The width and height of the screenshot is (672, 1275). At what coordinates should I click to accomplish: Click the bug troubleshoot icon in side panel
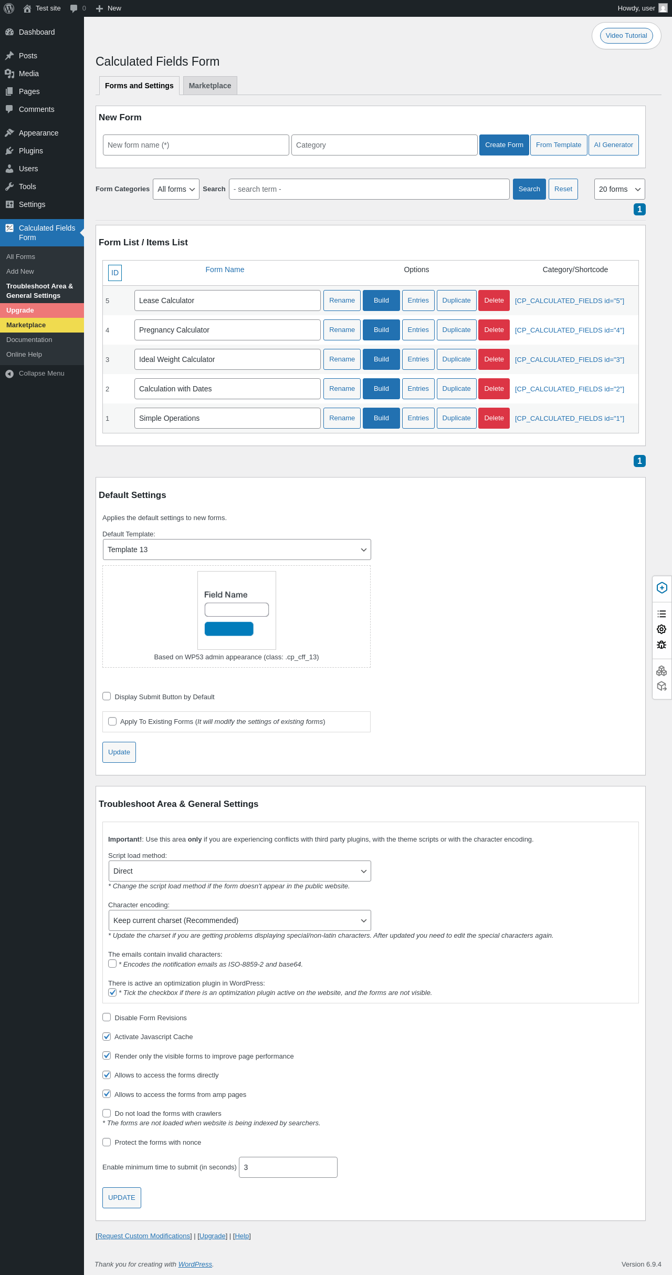[661, 645]
